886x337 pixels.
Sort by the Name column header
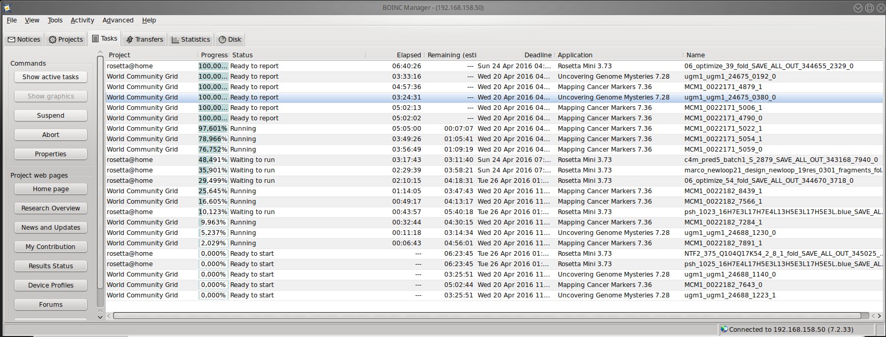784,55
